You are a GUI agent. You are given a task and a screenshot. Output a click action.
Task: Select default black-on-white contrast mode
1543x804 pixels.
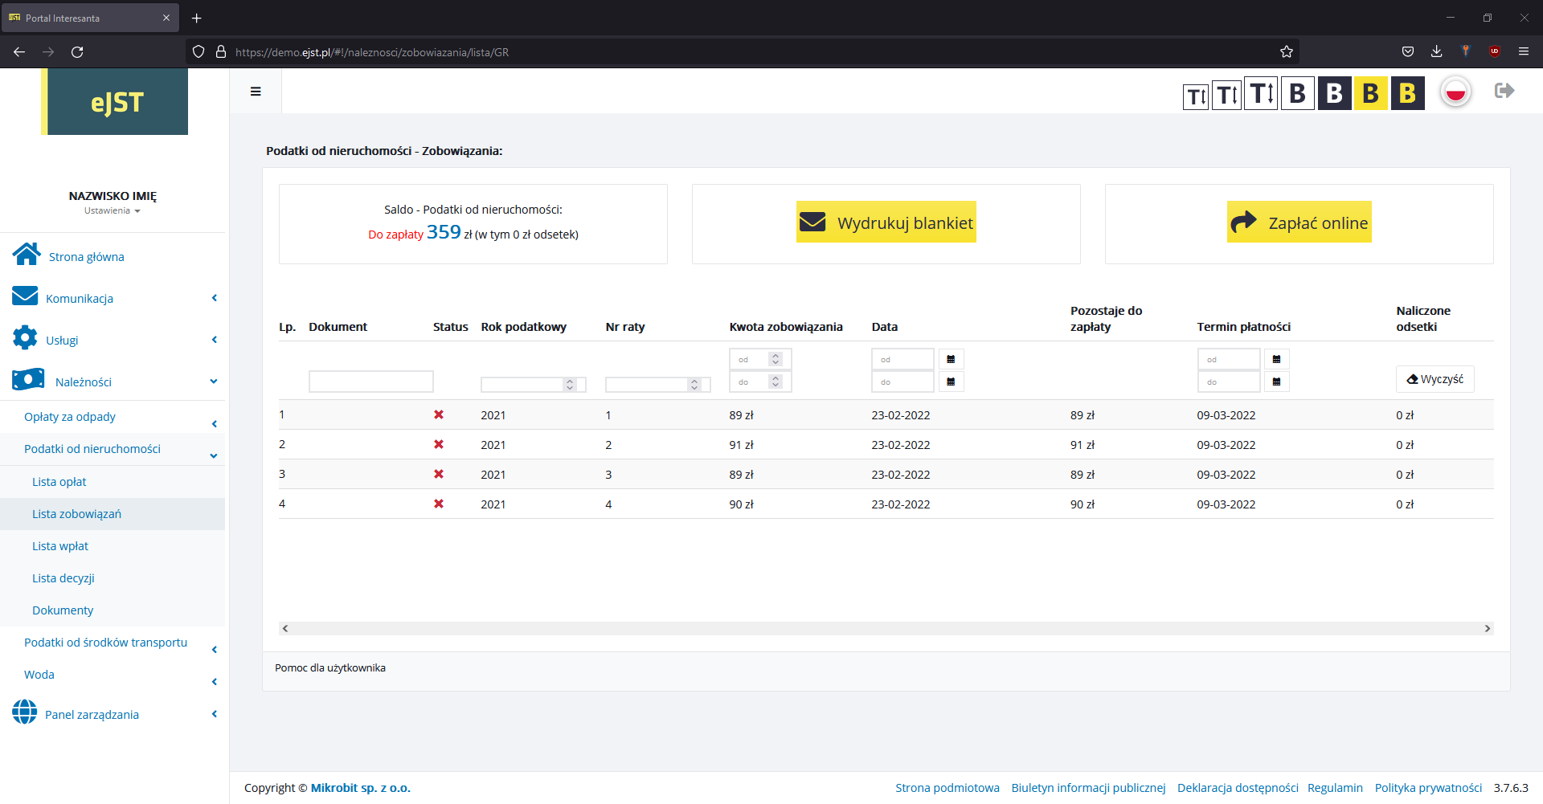(1297, 94)
